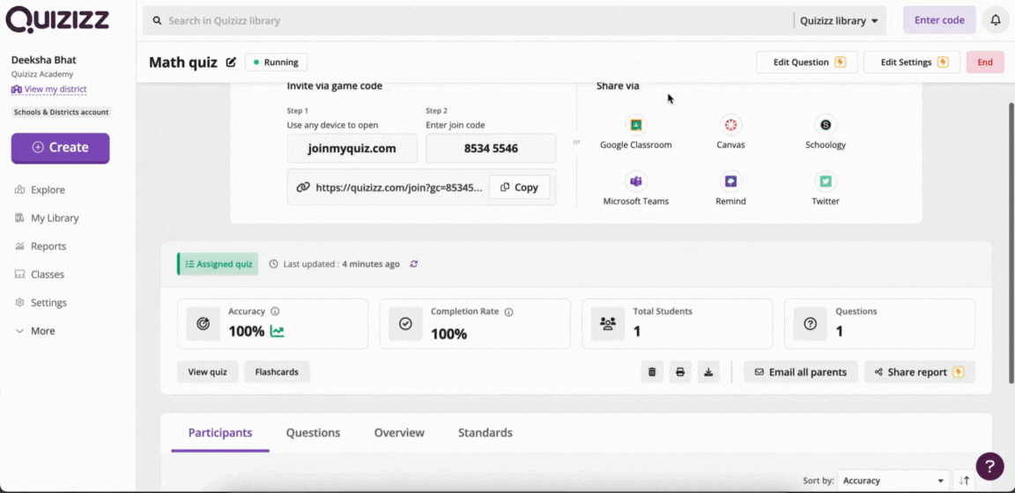
Task: Open the Flashcards button
Action: coord(277,372)
